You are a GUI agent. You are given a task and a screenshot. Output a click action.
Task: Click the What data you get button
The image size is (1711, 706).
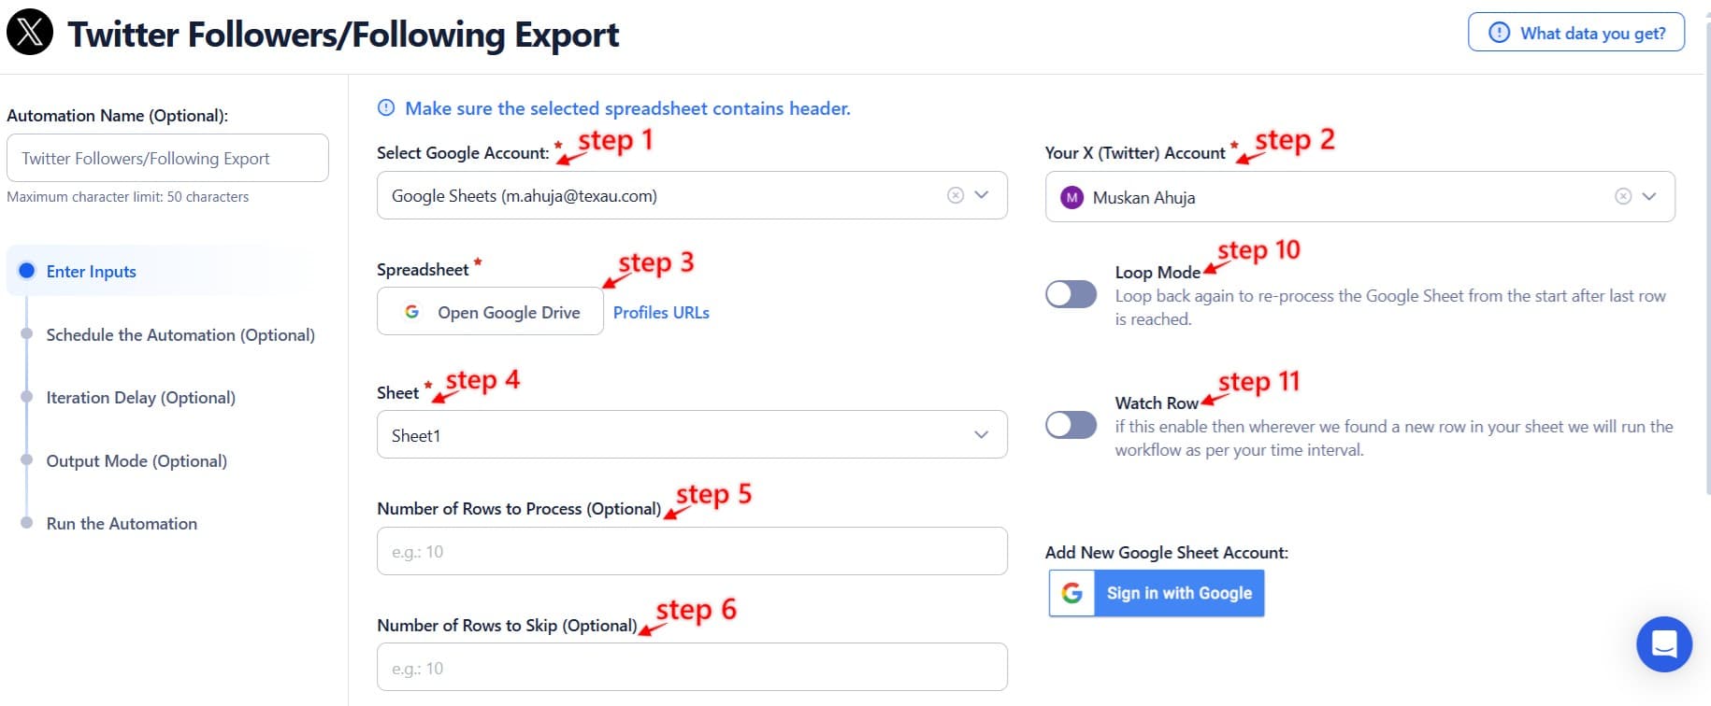pos(1575,32)
